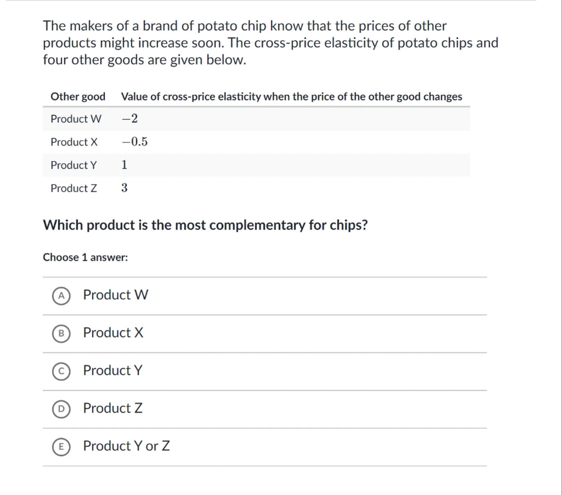Viewport: 562px width, 495px height.
Task: Click the 'Product Z' answer choice label
Action: pos(113,408)
